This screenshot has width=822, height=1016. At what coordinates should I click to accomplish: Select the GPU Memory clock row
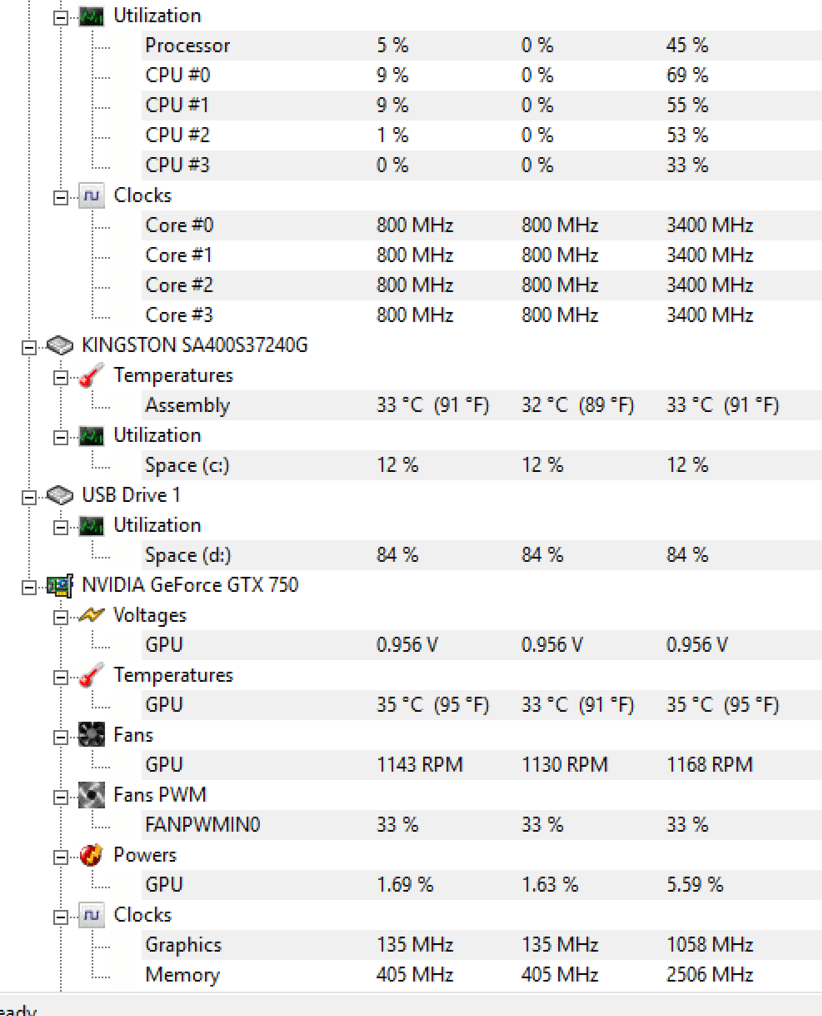tap(482, 975)
